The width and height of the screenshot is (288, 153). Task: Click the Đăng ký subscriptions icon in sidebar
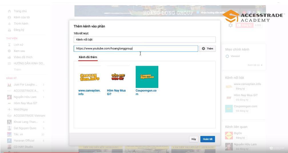(x=9, y=30)
